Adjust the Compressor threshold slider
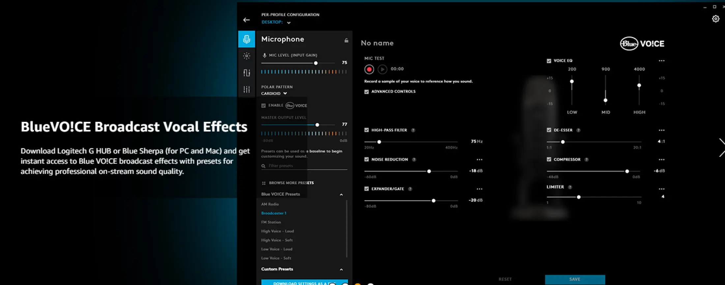The image size is (725, 285). pos(627,171)
